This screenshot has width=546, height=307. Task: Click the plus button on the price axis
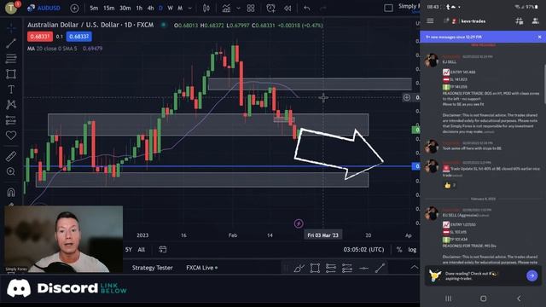click(x=407, y=97)
